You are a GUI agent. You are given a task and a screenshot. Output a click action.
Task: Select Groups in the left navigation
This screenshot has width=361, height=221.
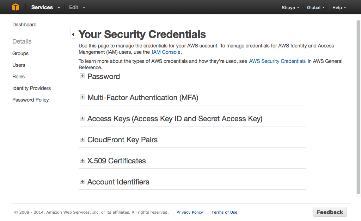20,53
